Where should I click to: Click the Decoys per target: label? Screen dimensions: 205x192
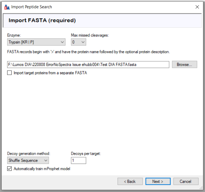click(86, 154)
